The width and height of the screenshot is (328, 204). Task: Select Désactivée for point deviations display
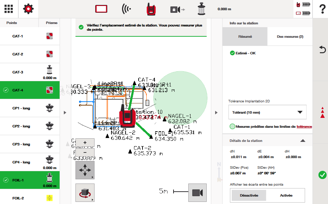pyautogui.click(x=249, y=195)
